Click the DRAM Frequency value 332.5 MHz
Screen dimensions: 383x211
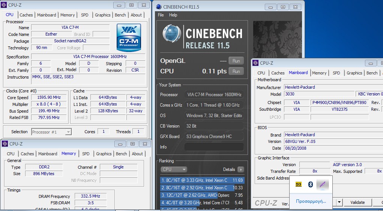(91, 196)
